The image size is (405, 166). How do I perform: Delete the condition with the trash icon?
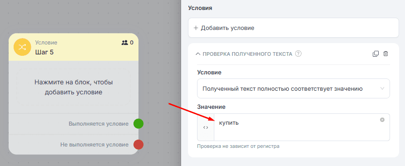tap(385, 54)
